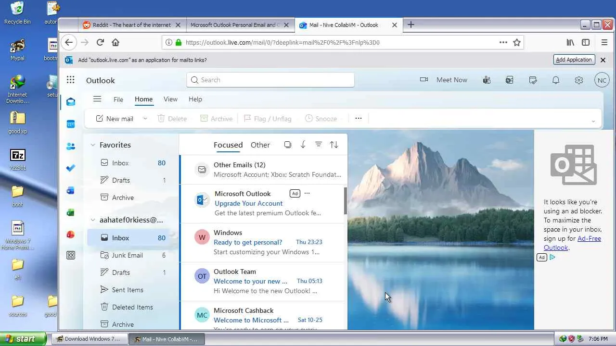This screenshot has width=616, height=346.
Task: Open page actions ellipsis in address bar
Action: [x=503, y=42]
